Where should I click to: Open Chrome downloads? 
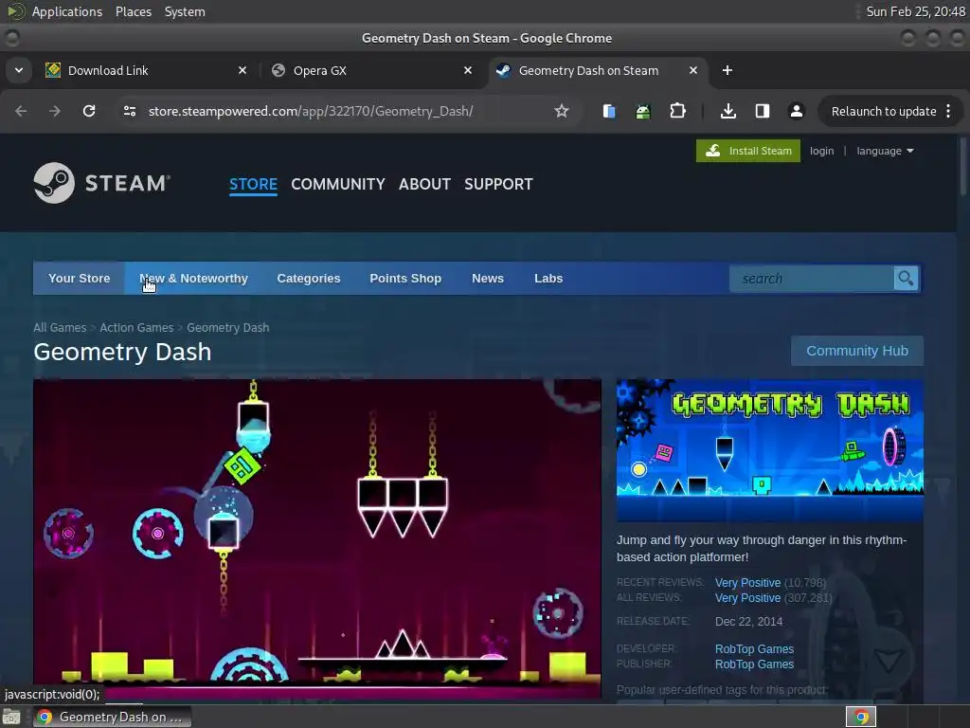click(x=728, y=111)
